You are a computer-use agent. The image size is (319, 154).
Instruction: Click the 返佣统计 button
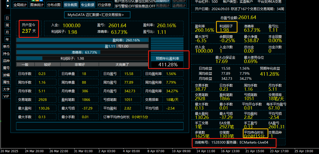tap(179, 6)
